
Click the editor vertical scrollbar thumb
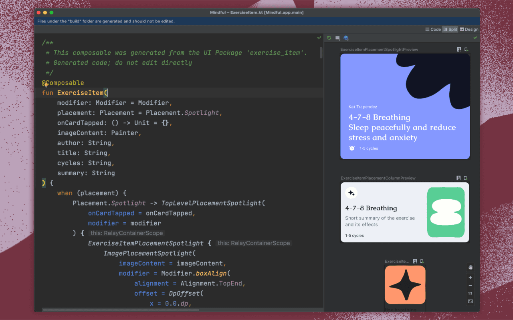click(321, 53)
